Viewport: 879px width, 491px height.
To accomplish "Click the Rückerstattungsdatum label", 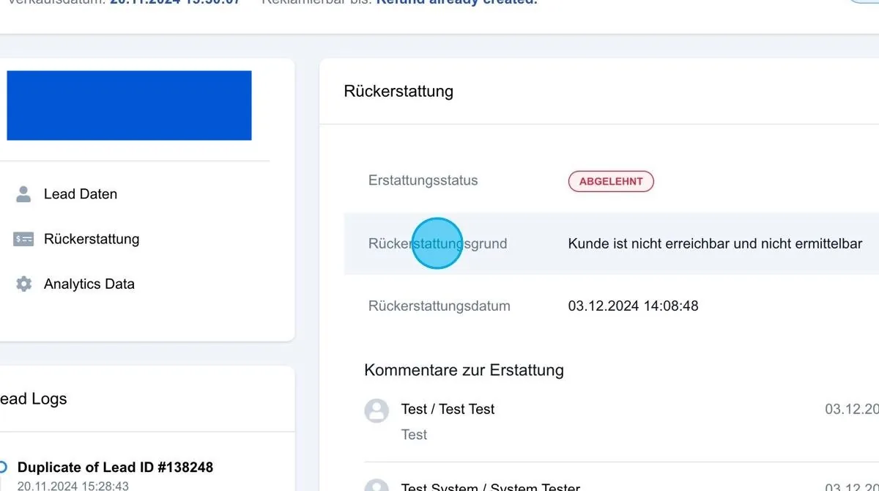I will pos(439,306).
